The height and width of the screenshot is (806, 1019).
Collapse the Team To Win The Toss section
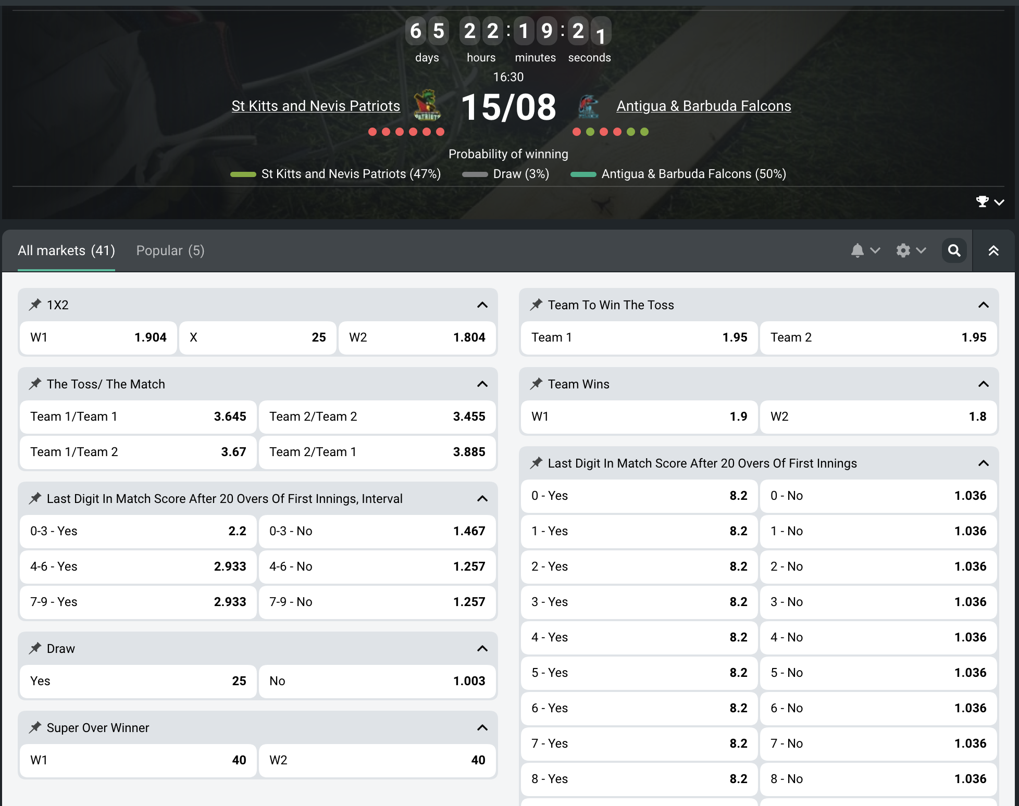tap(983, 305)
